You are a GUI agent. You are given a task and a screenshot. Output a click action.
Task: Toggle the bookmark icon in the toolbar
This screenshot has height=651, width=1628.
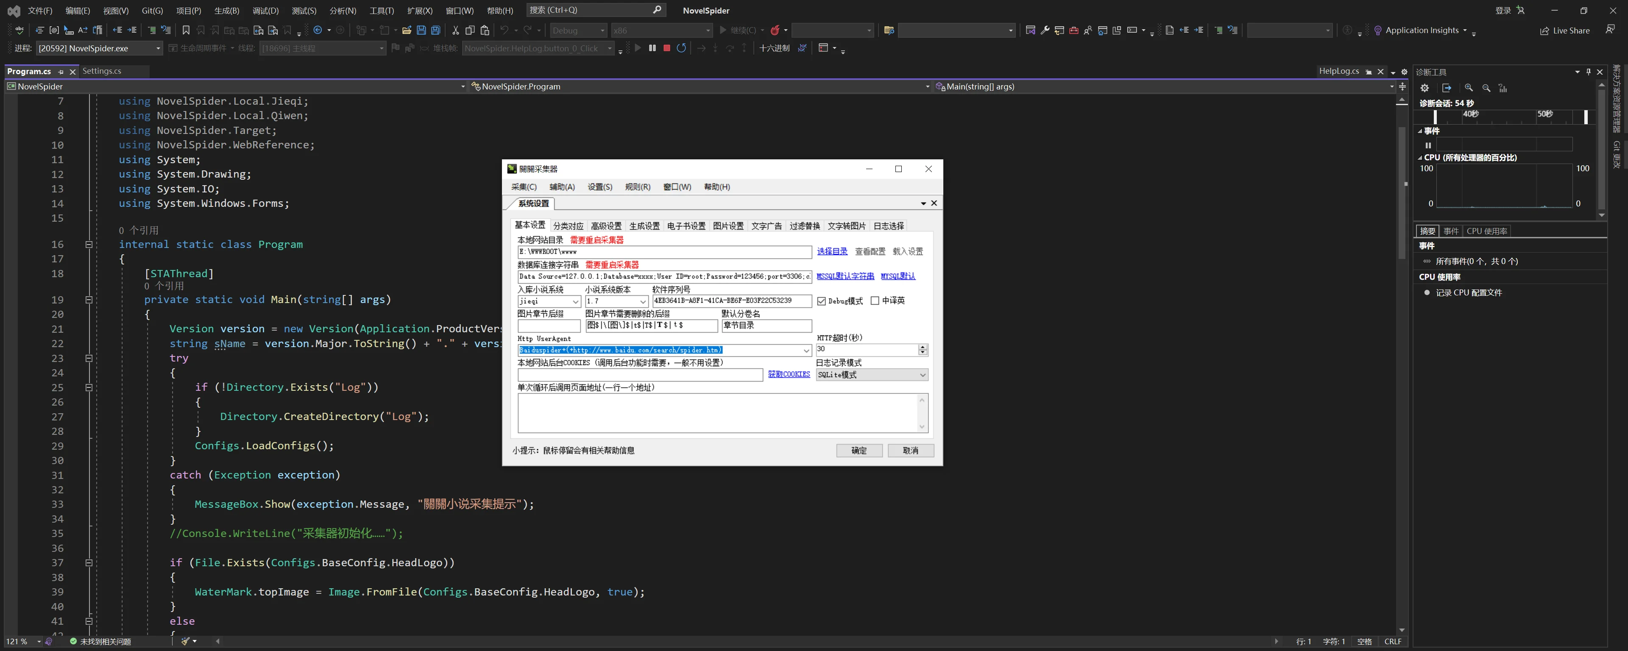tap(186, 31)
